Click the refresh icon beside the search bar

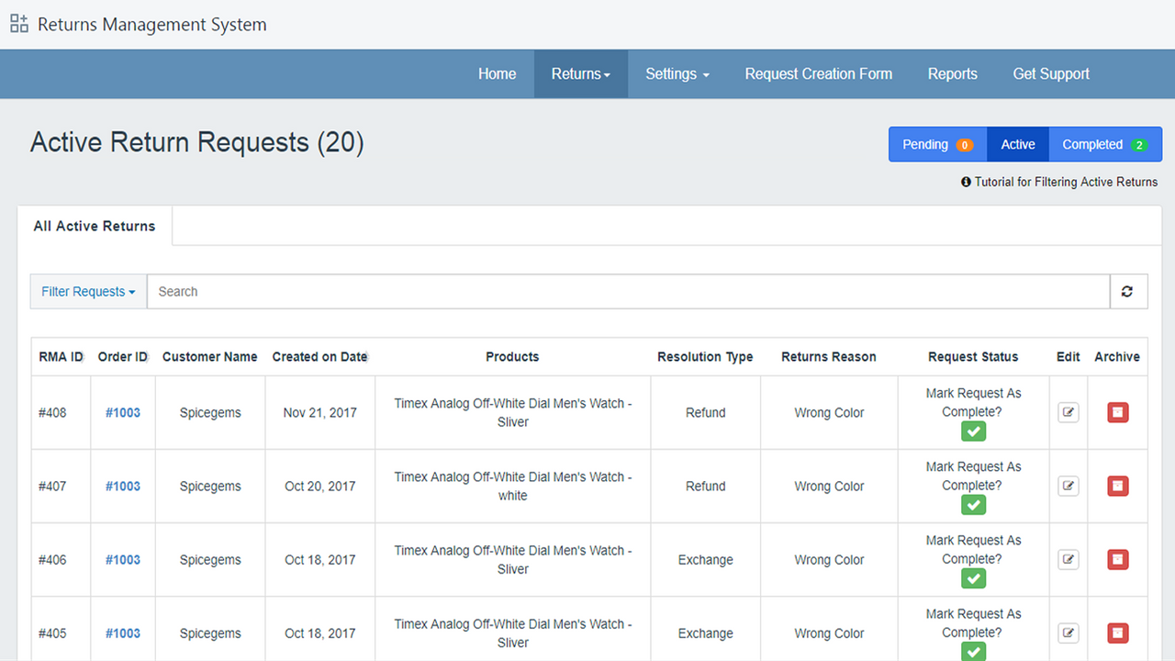pyautogui.click(x=1127, y=291)
